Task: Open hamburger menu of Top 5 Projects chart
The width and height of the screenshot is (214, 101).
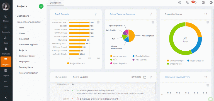Action: coord(98,22)
